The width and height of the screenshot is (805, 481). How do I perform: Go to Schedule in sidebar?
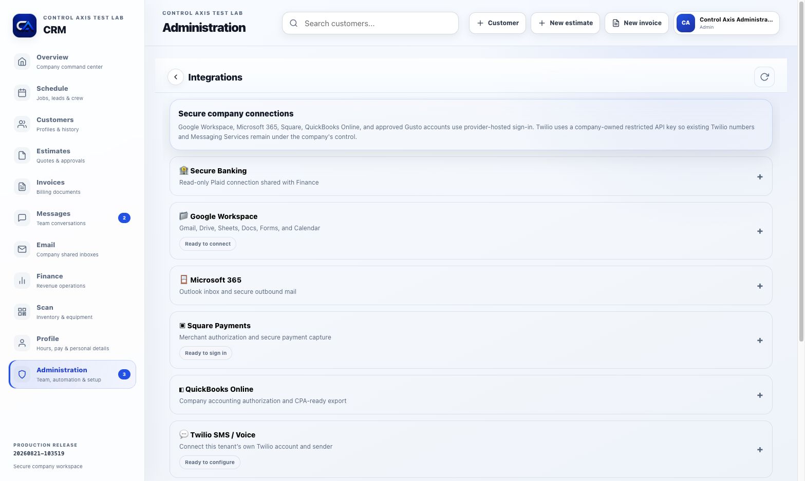coord(72,93)
